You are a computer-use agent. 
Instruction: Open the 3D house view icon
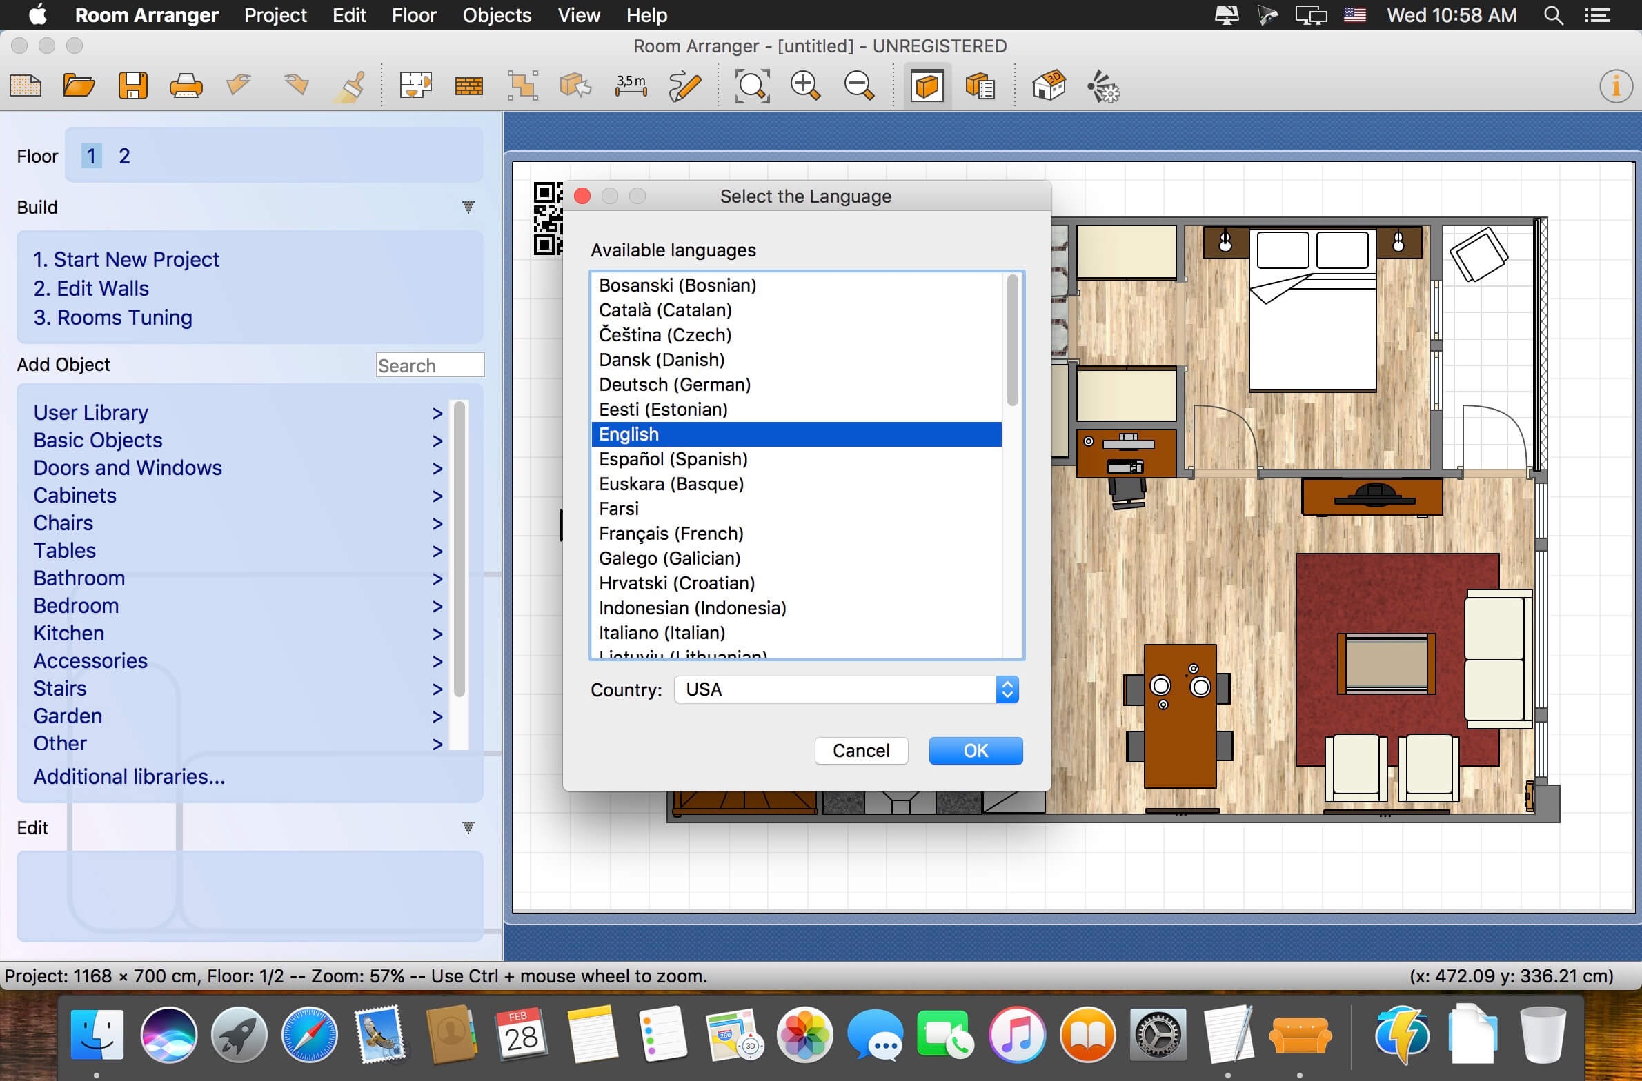(x=1049, y=86)
